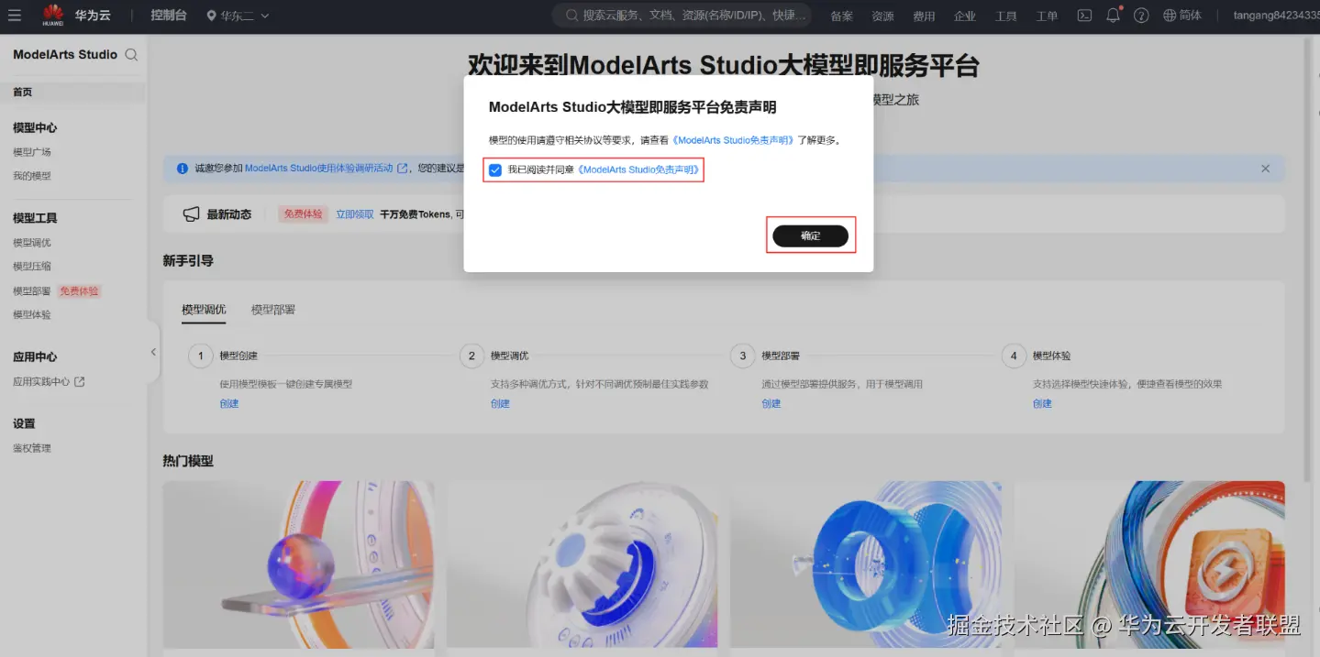Collapse the sidebar with the arrow handle
Screen dimensions: 1320x657
(153, 352)
